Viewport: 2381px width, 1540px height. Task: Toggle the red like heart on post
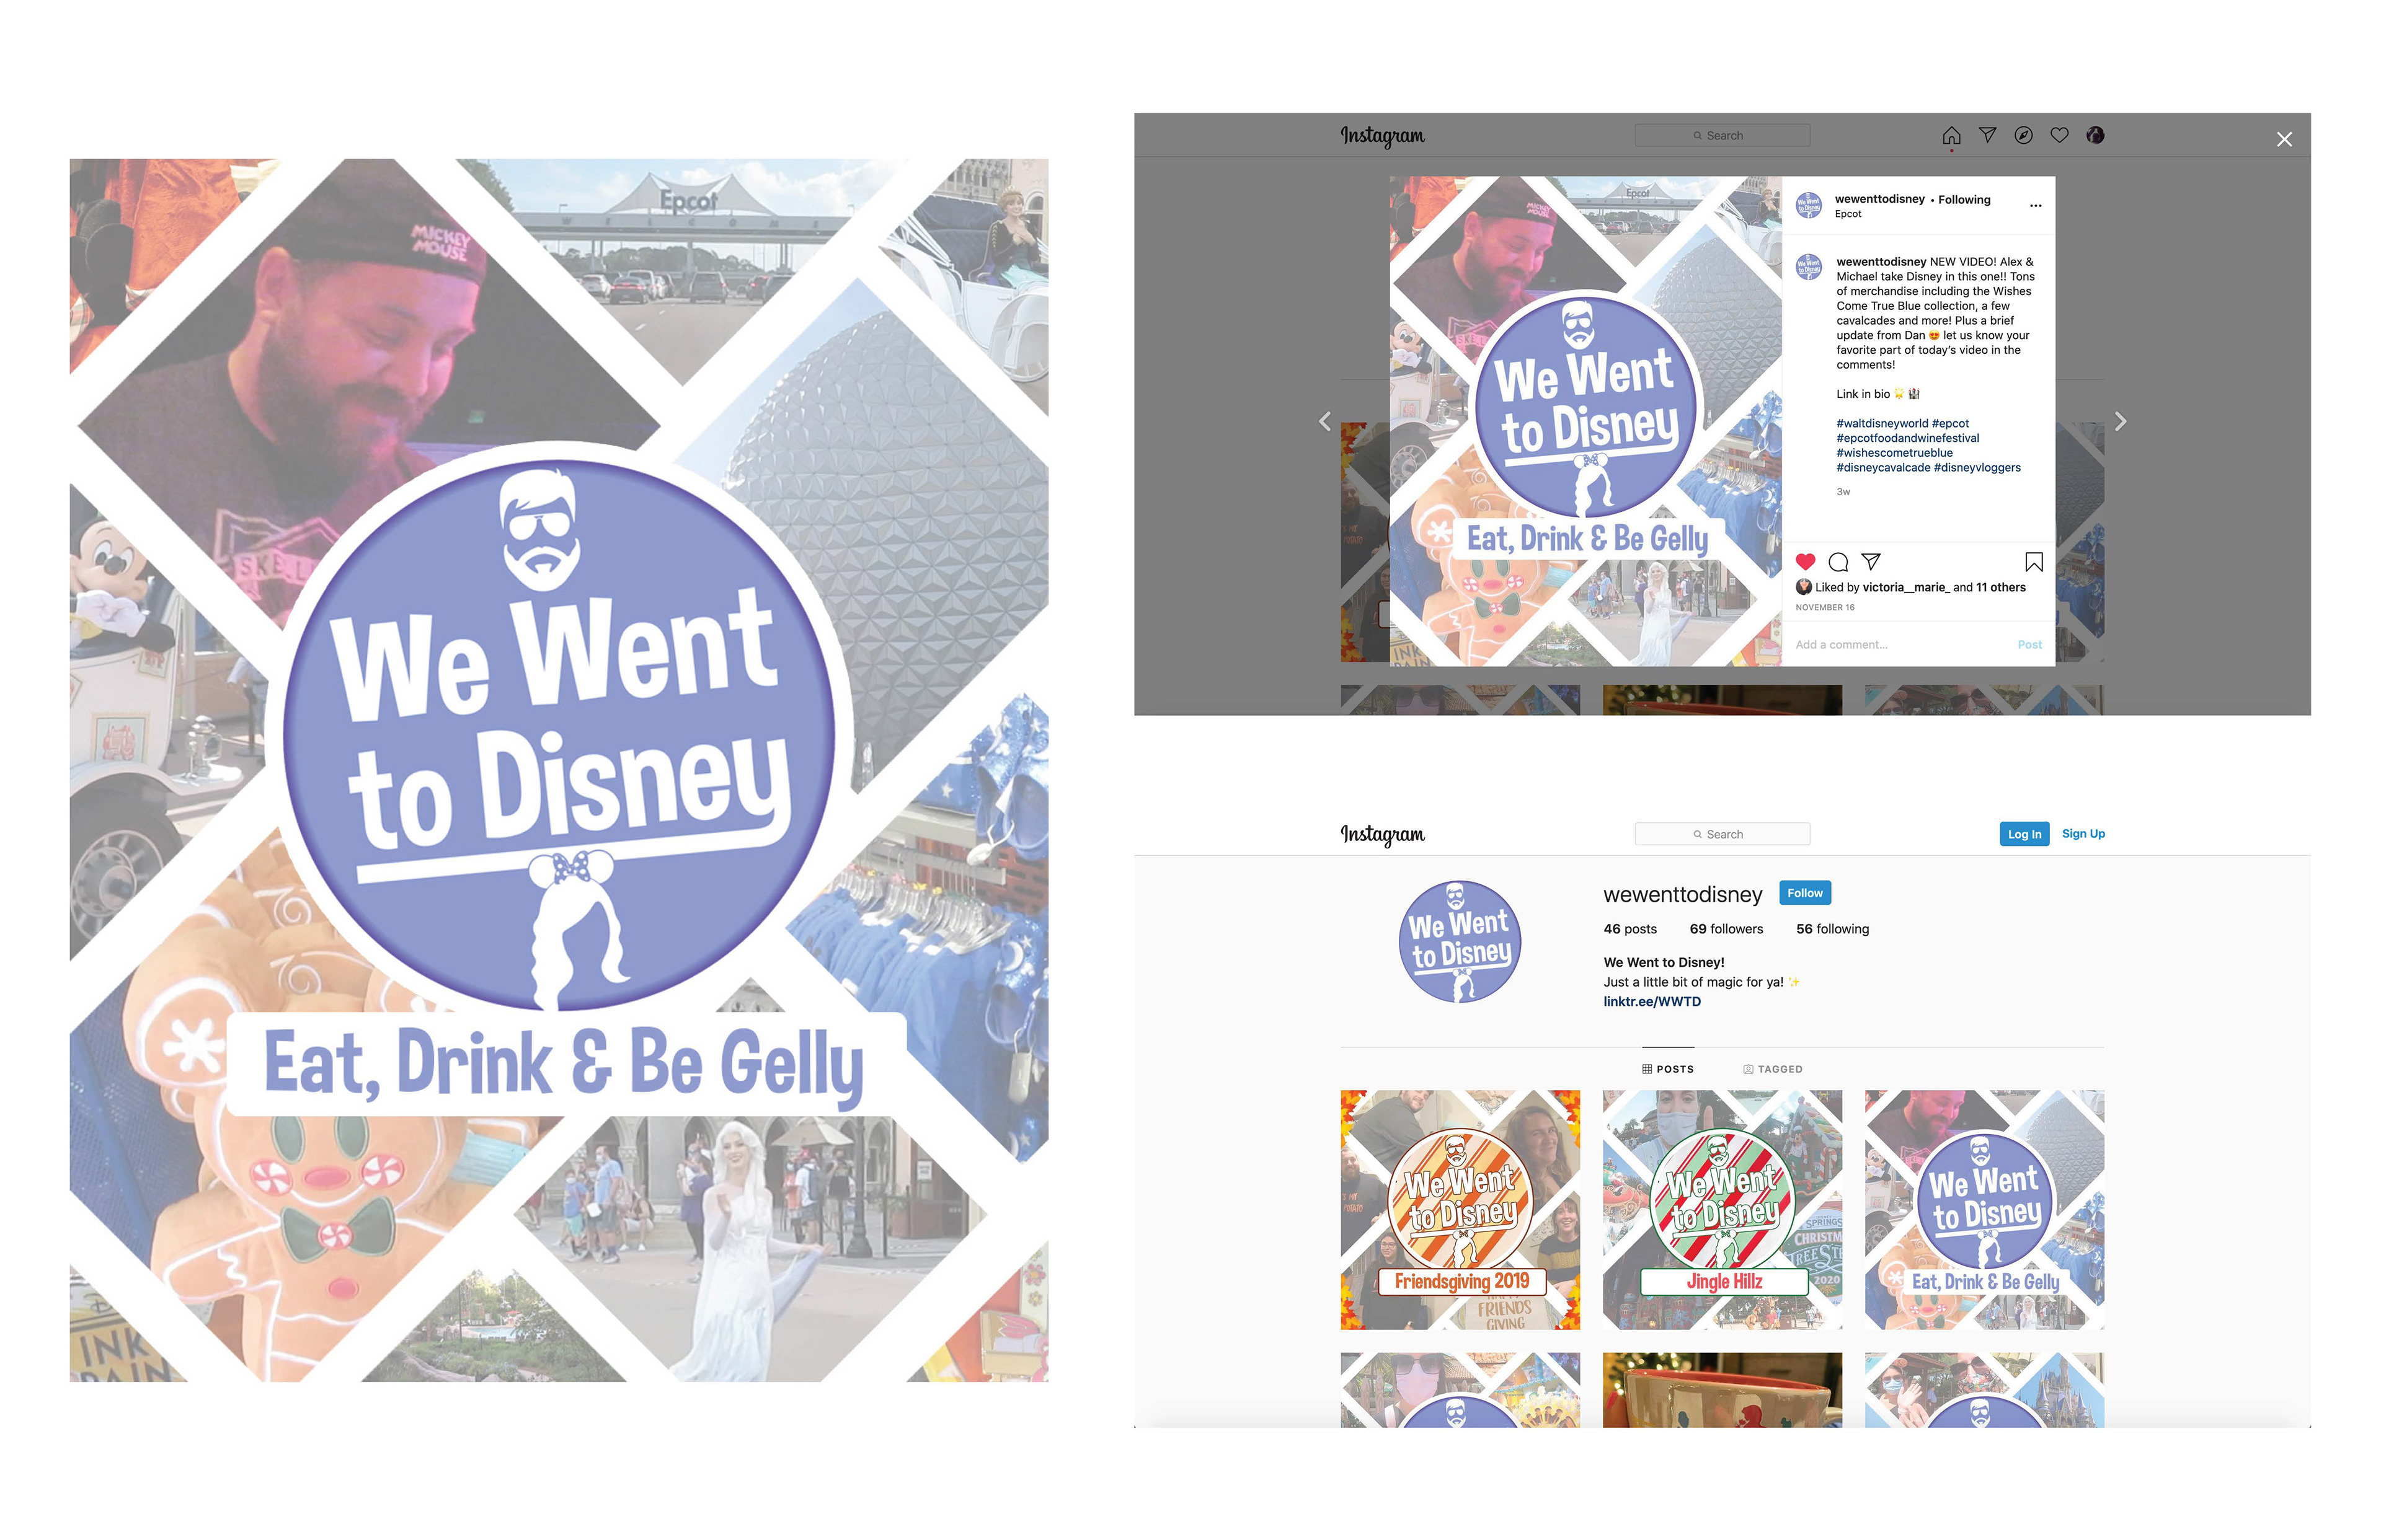click(1805, 562)
